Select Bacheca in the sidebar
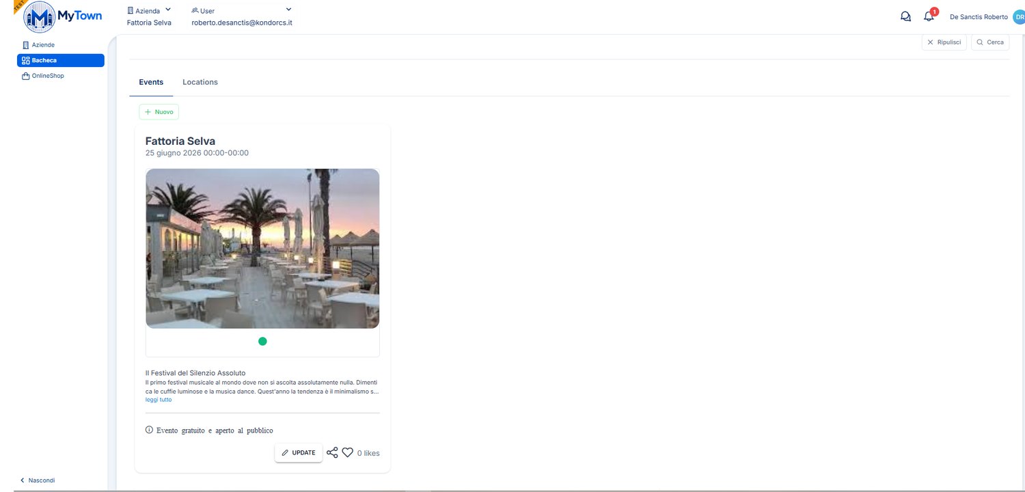 click(x=61, y=60)
